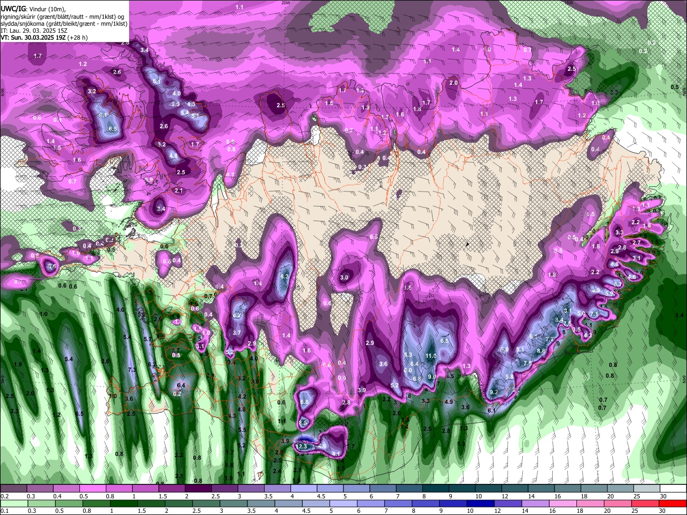Click the 'slydda/snjókoma' legend description line
Viewport: 687px width, 515px height.
coord(64,24)
